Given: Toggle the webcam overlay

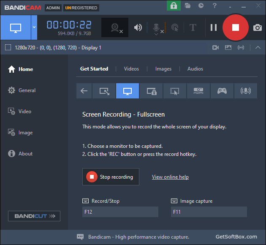Looking at the screenshot, I should [115, 27].
